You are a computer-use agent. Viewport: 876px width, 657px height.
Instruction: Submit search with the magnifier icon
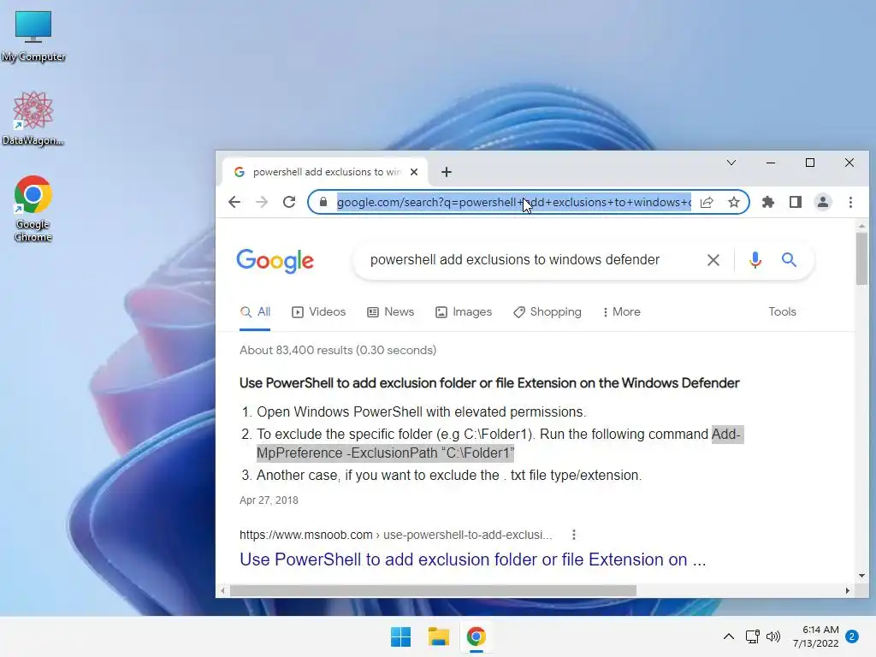(x=789, y=260)
